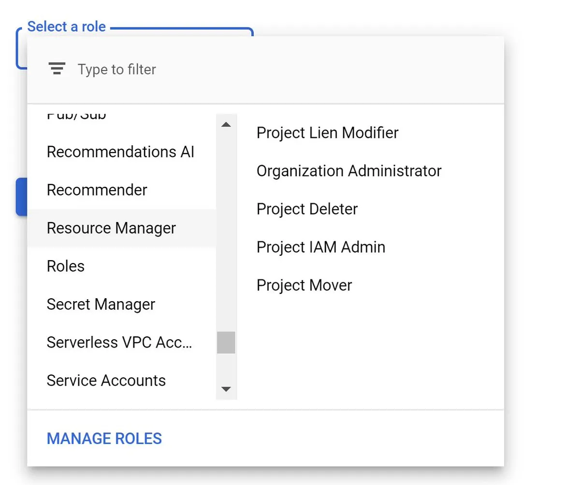This screenshot has width=580, height=485.
Task: Click the gray scrollbar thumb in category list
Action: 226,343
